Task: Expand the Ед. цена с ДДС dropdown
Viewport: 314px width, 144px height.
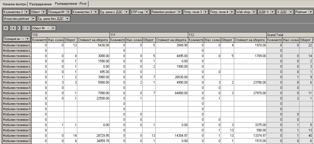Action: point(126,12)
